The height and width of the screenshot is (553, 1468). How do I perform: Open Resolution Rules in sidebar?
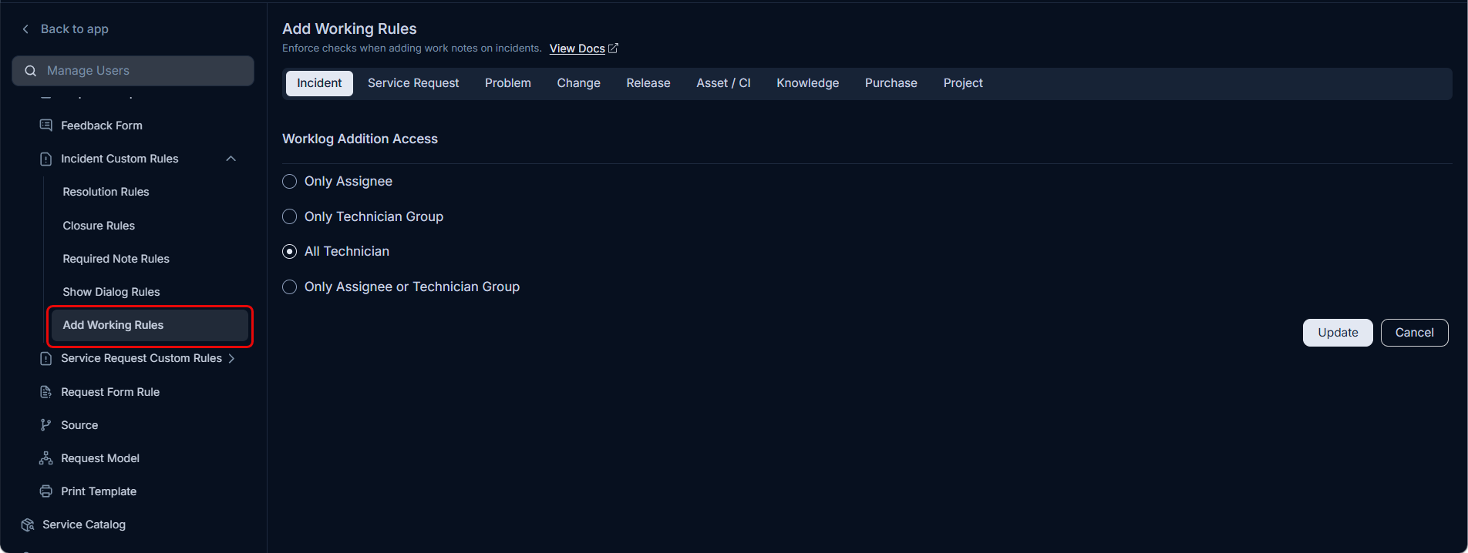pyautogui.click(x=106, y=192)
